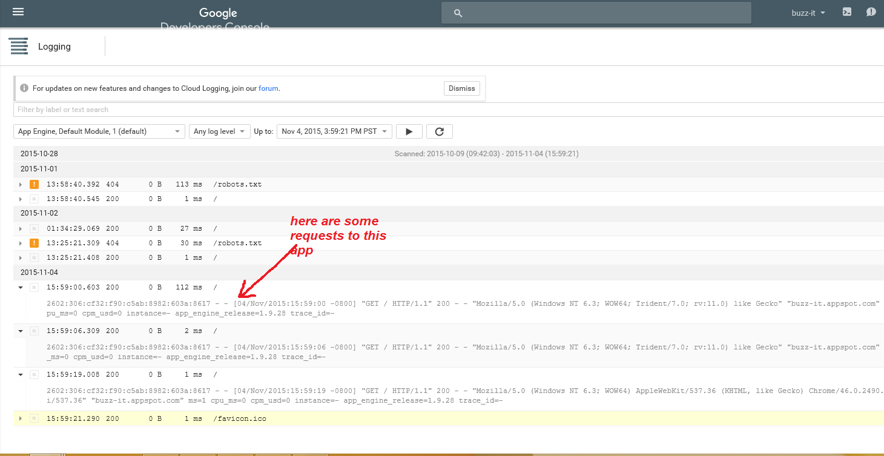Open the App Engine module dropdown

[99, 131]
